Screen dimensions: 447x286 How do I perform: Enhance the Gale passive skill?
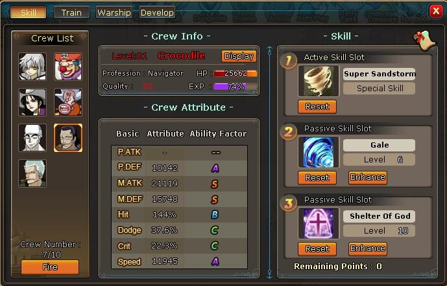pos(368,177)
